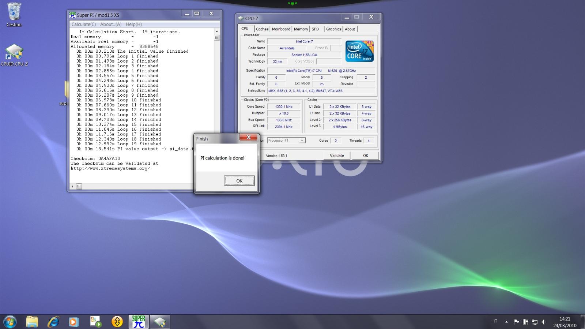Viewport: 585px width, 329px height.
Task: Click the Validate button in CPU-Z
Action: pyautogui.click(x=337, y=156)
